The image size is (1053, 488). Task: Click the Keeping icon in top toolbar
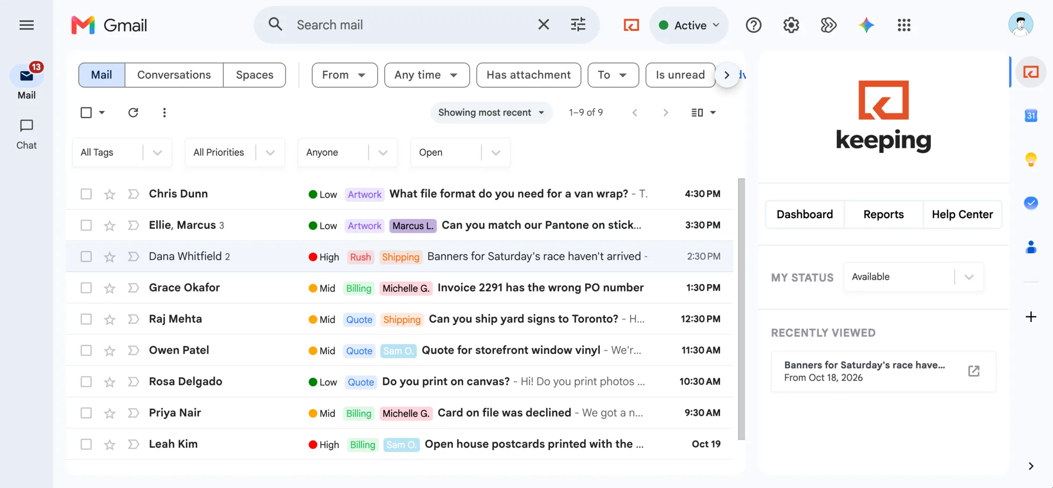tap(631, 25)
